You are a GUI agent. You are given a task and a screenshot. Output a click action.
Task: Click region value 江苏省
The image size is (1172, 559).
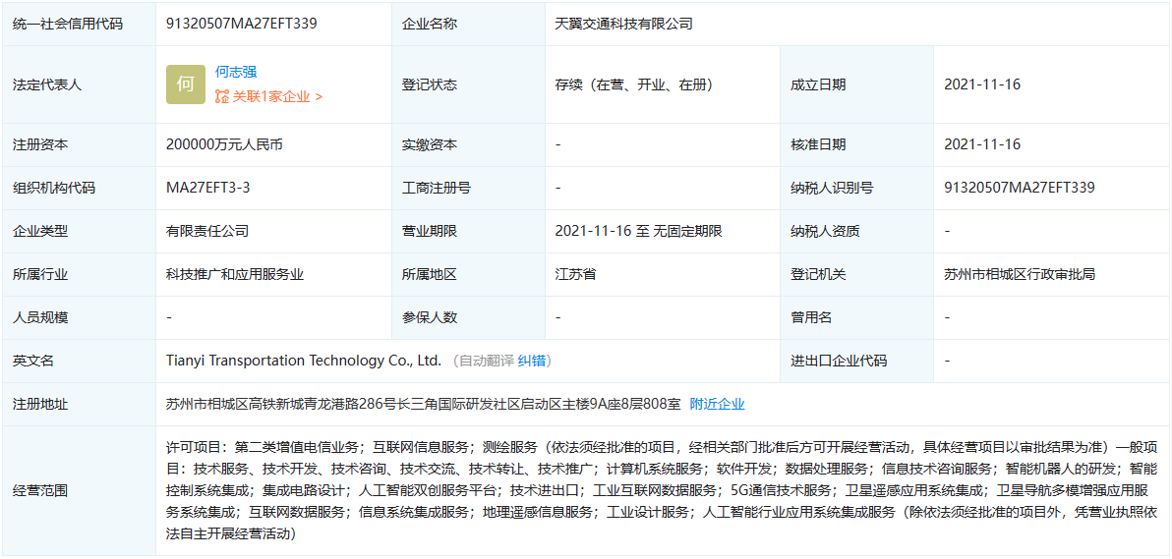(575, 274)
